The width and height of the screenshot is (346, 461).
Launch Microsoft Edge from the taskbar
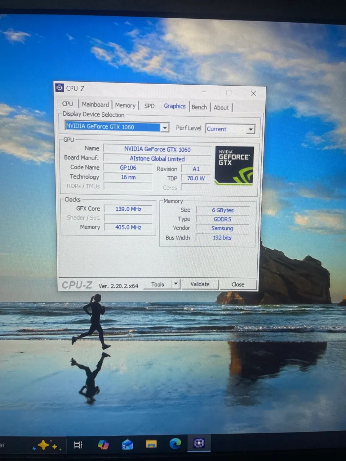point(175,443)
